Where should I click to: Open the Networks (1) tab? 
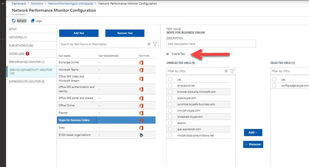click(x=32, y=37)
